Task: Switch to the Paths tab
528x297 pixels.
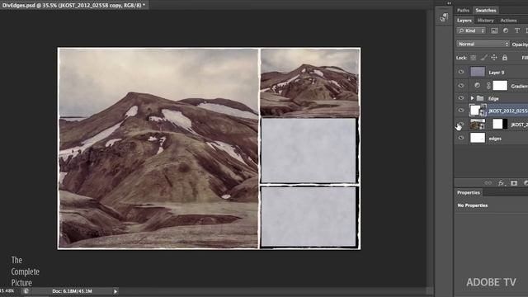Action: click(463, 11)
